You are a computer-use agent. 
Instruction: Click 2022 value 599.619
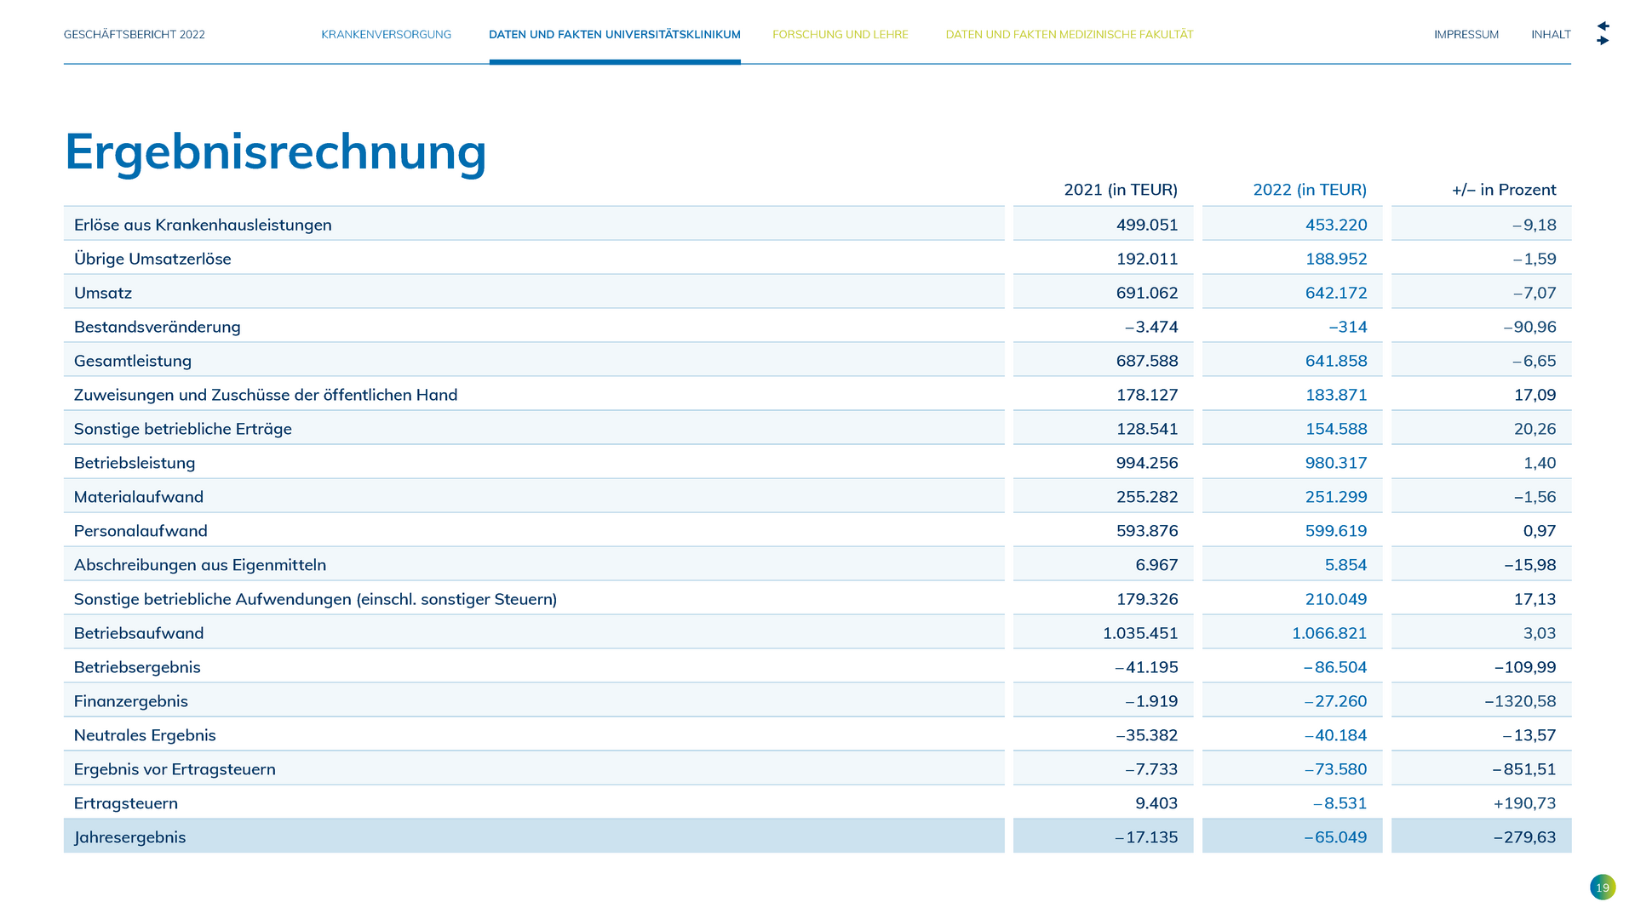(x=1336, y=531)
